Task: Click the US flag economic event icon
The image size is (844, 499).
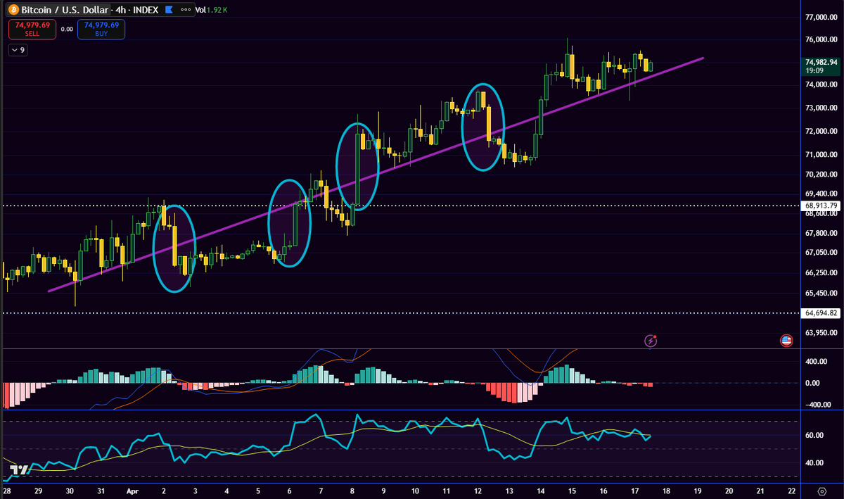Action: pyautogui.click(x=786, y=341)
